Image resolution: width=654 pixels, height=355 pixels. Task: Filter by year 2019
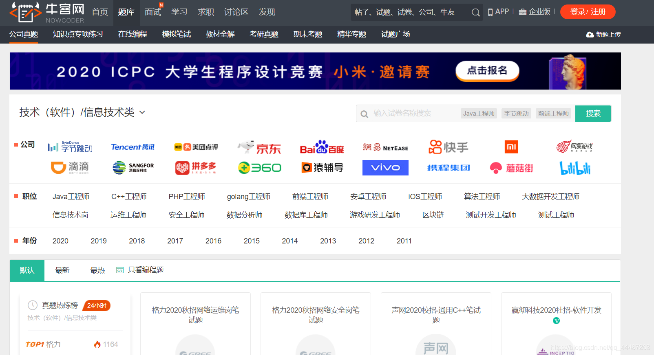pyautogui.click(x=99, y=241)
